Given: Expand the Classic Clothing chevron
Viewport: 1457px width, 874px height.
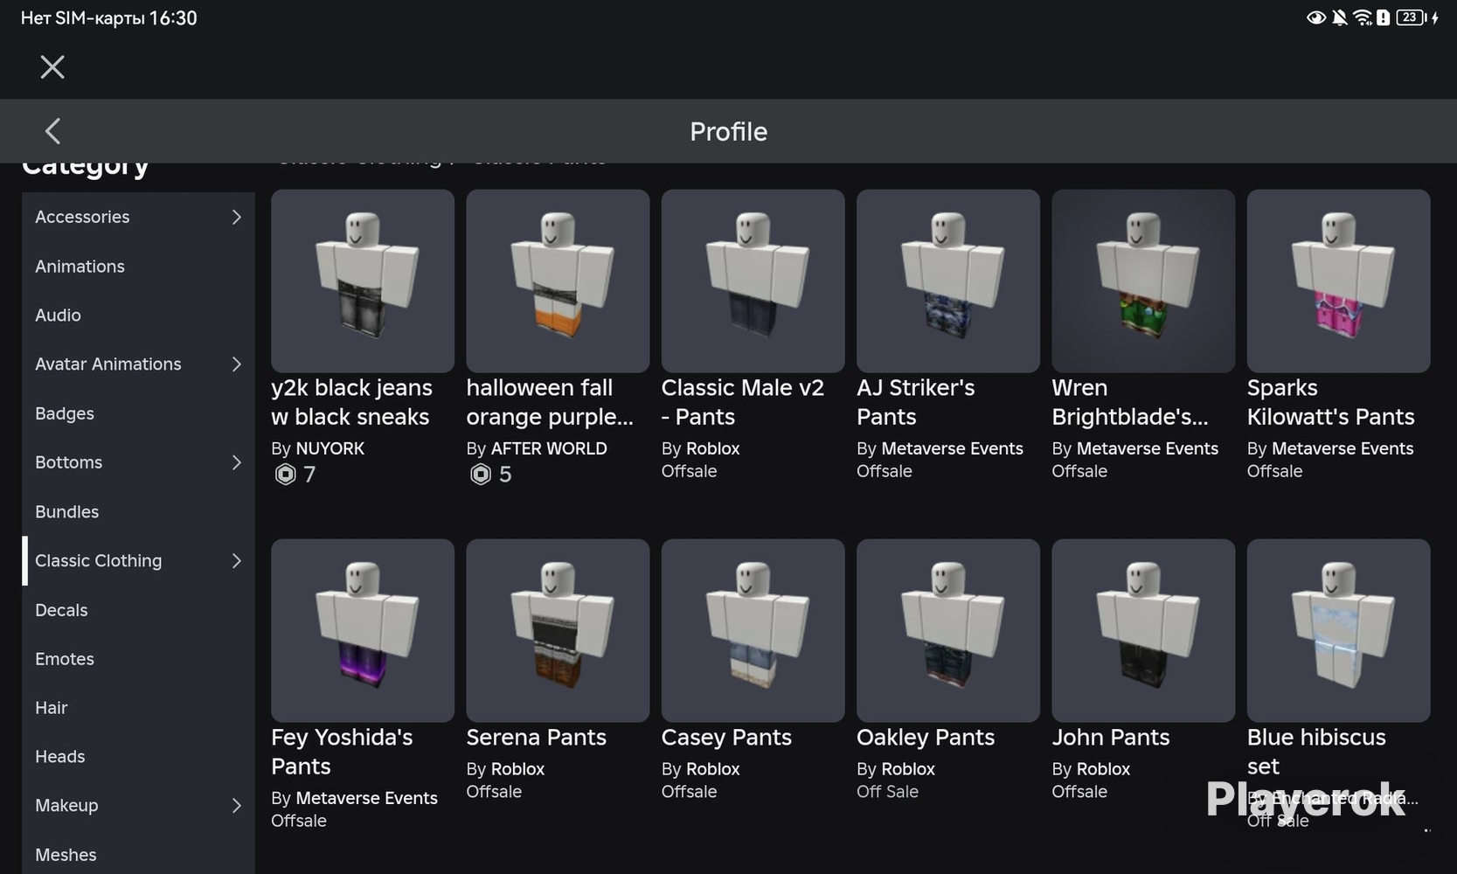Looking at the screenshot, I should pos(236,560).
